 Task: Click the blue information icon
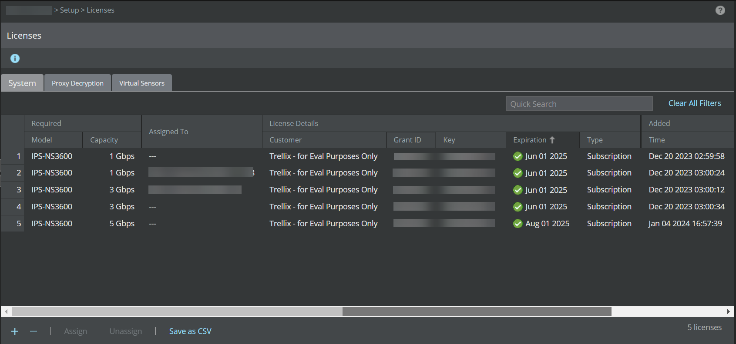click(x=15, y=58)
